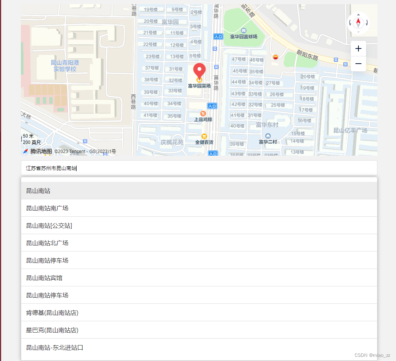Click the gas station icon near 朝阳东路
The image size is (396, 361).
[x=275, y=57]
